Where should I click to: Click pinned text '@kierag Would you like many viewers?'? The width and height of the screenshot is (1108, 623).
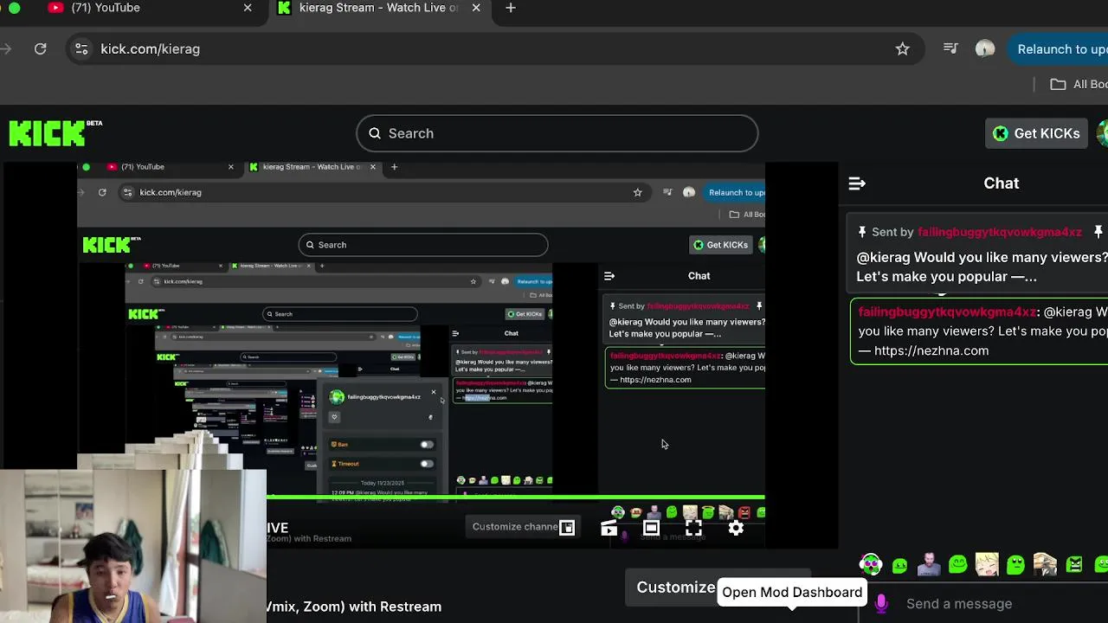[x=982, y=258]
